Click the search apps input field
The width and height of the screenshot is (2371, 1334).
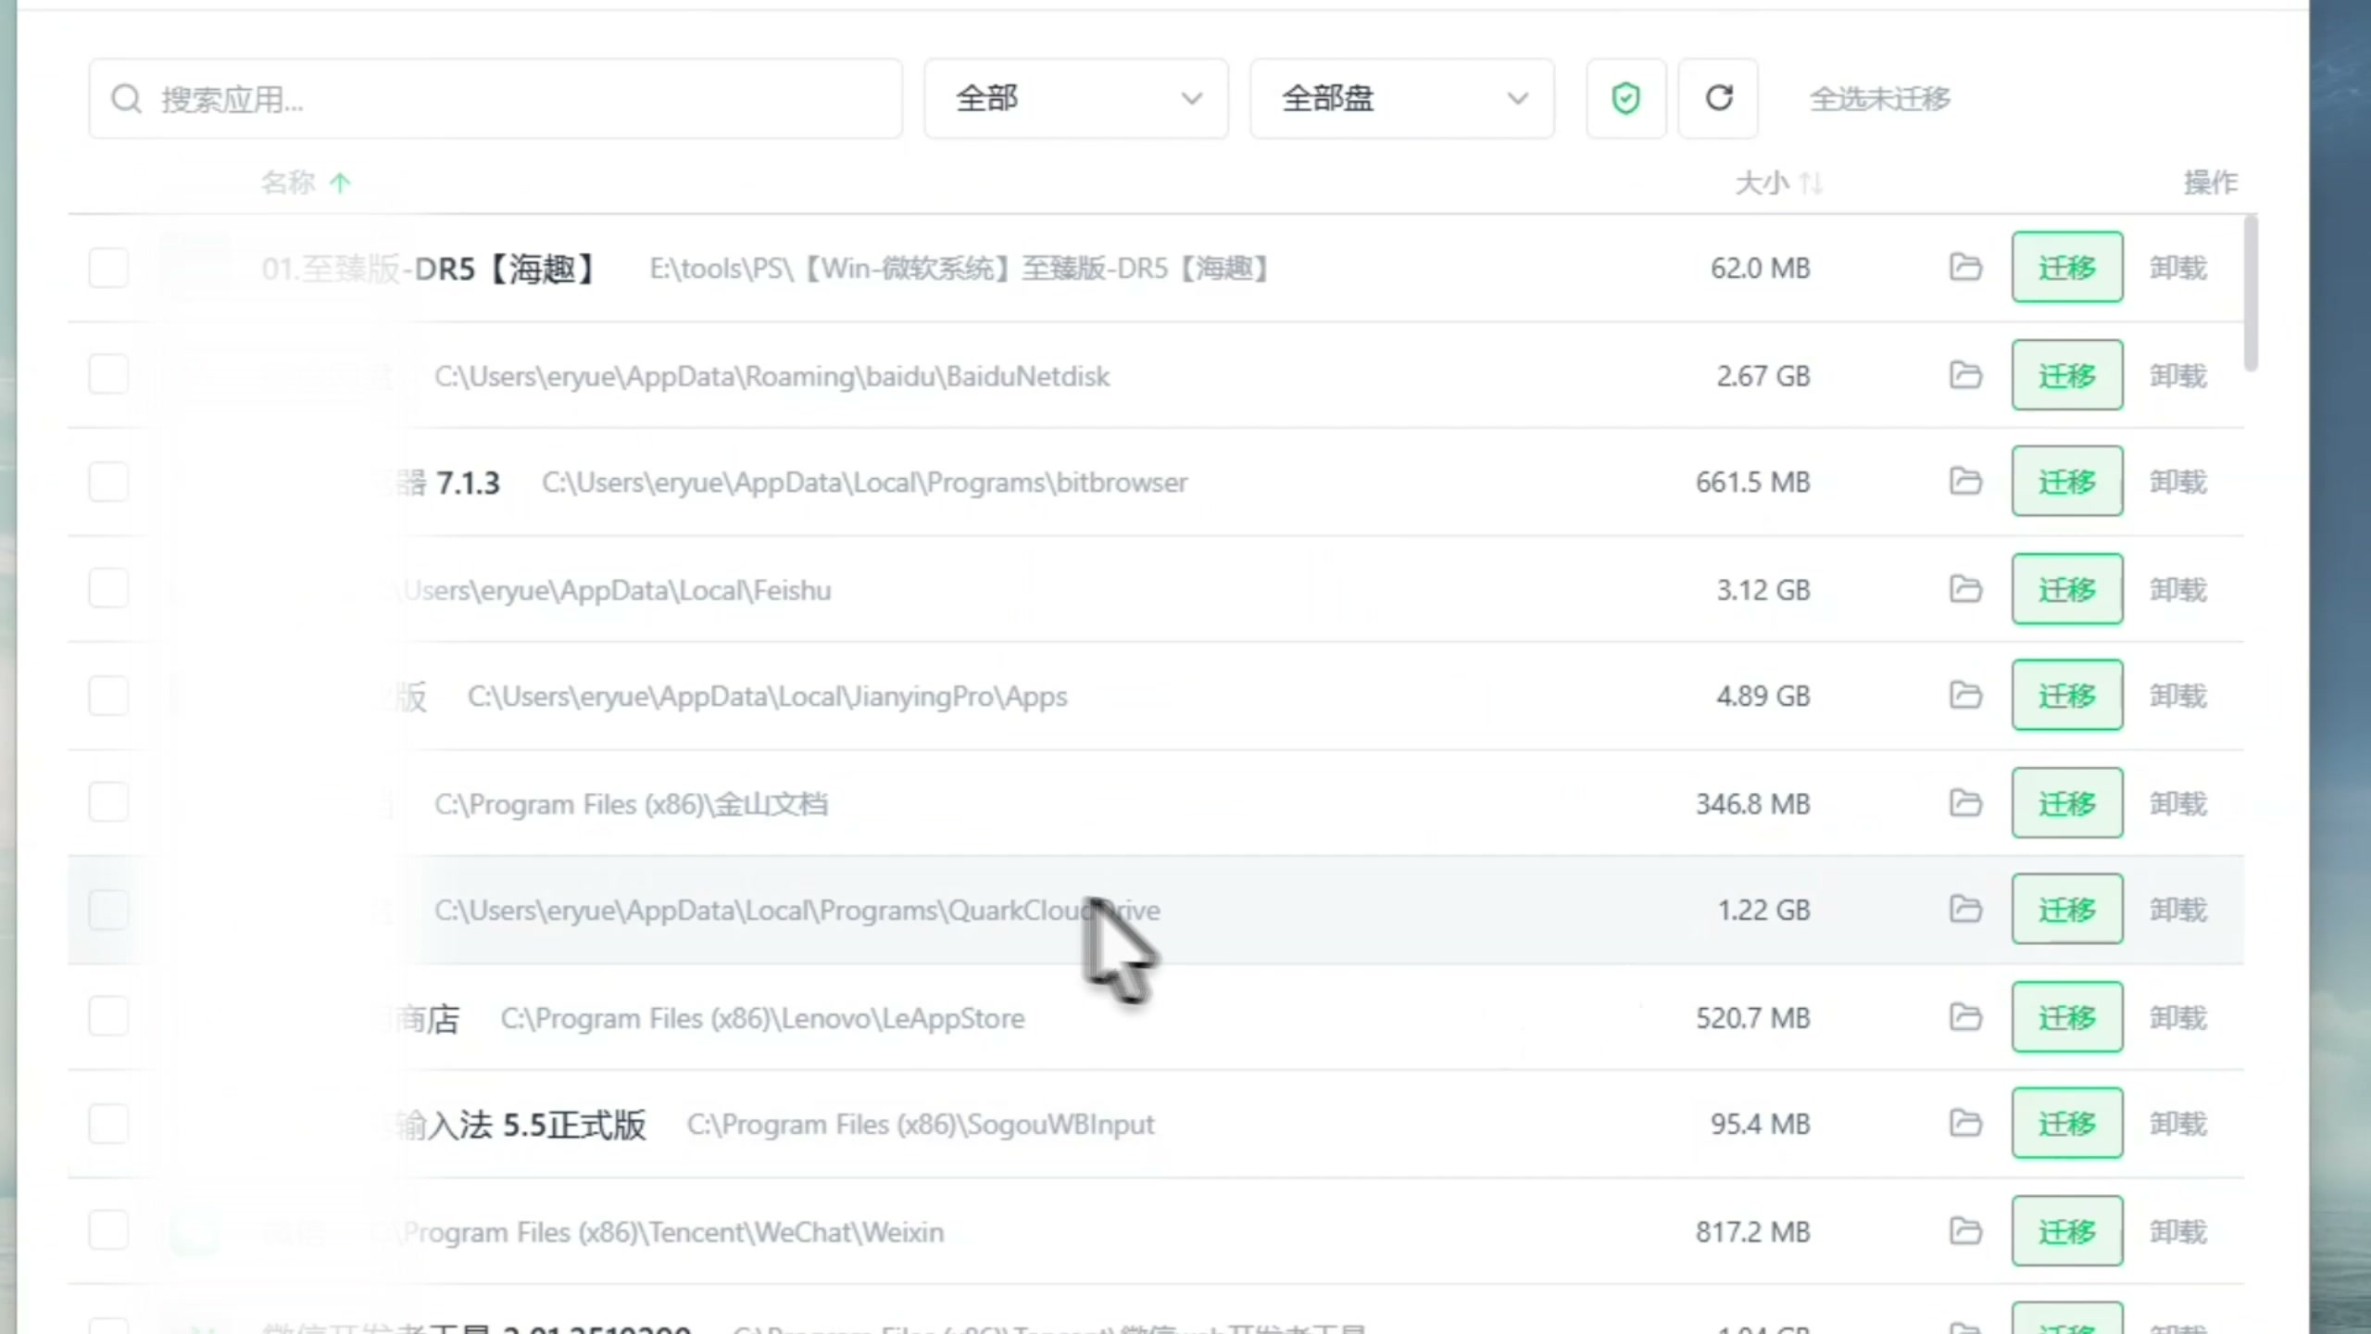496,98
